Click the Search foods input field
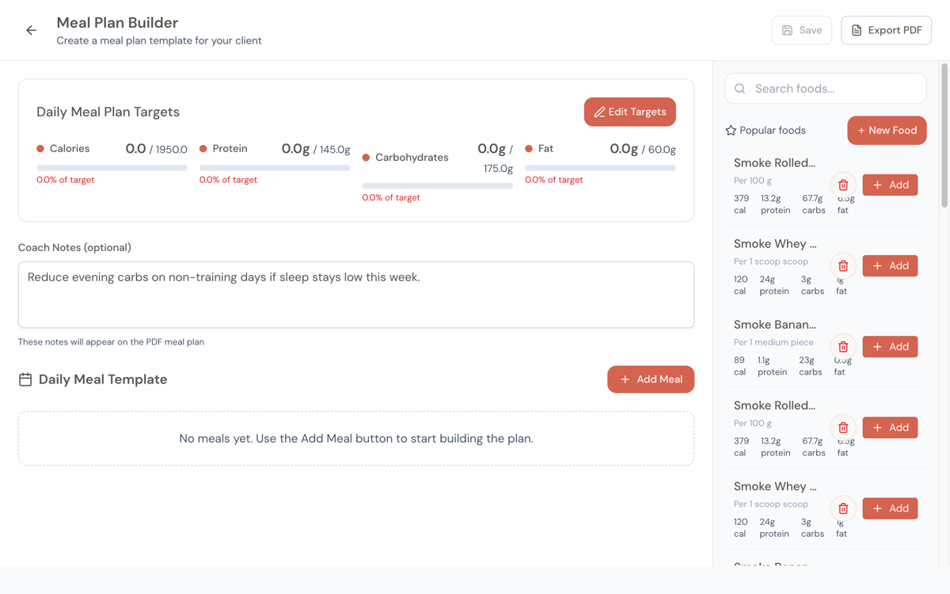Image resolution: width=950 pixels, height=594 pixels. [x=826, y=88]
